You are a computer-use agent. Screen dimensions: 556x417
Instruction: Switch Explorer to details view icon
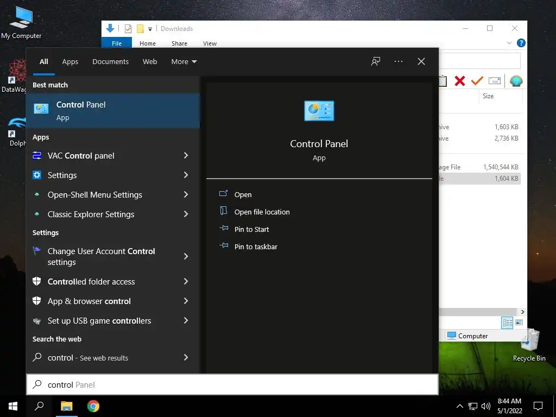click(508, 323)
